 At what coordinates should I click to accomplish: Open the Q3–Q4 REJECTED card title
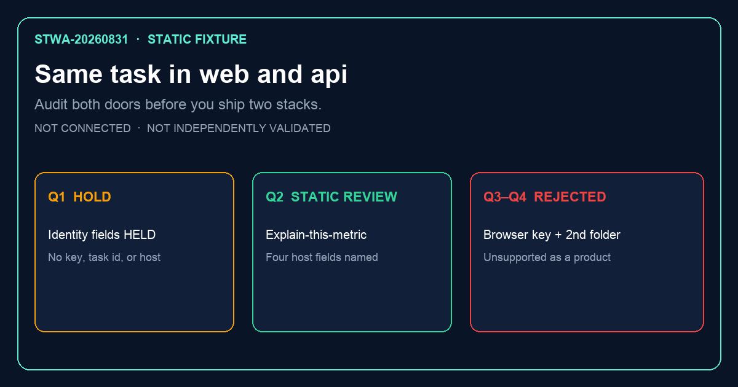(x=545, y=197)
